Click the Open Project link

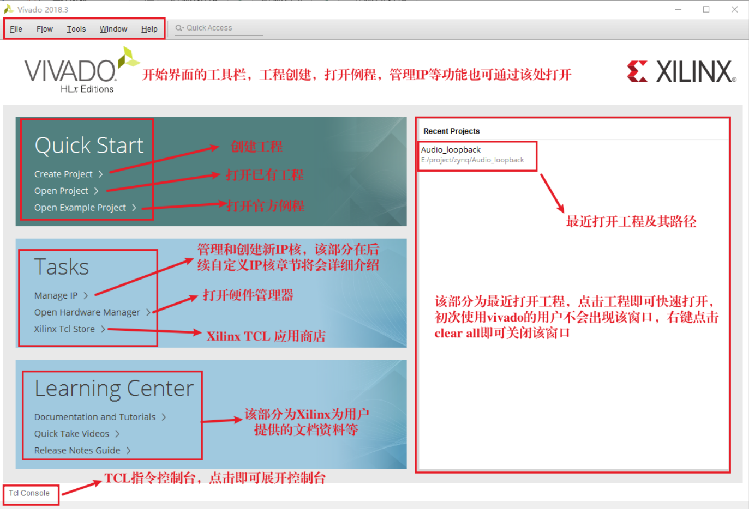coord(61,191)
